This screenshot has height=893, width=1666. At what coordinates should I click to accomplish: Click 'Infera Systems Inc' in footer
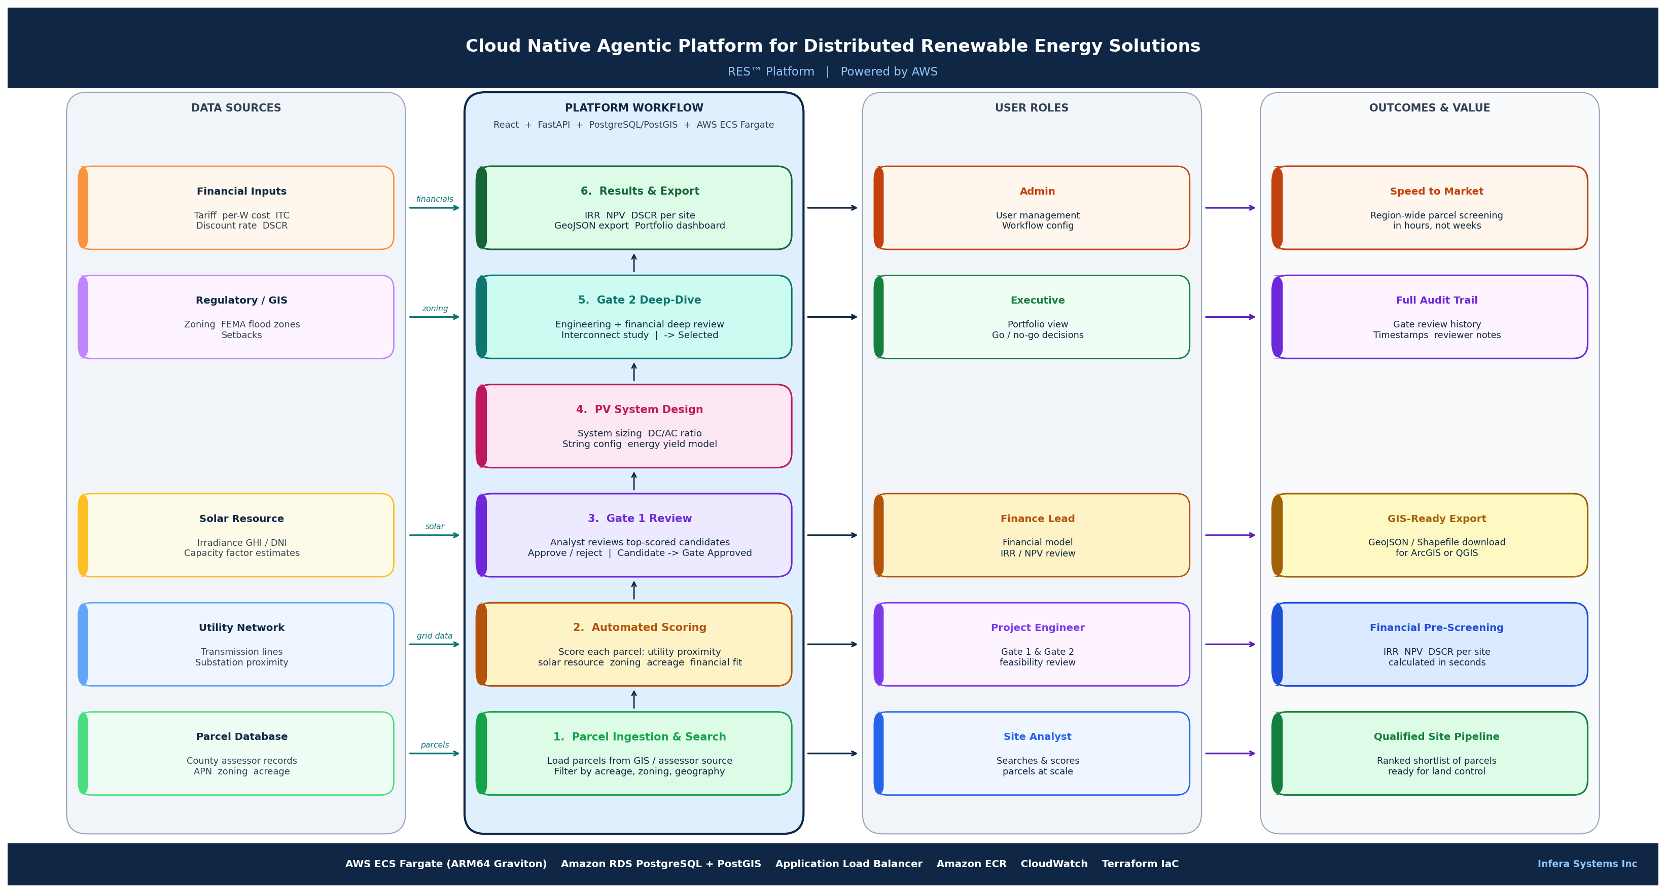pos(1587,864)
